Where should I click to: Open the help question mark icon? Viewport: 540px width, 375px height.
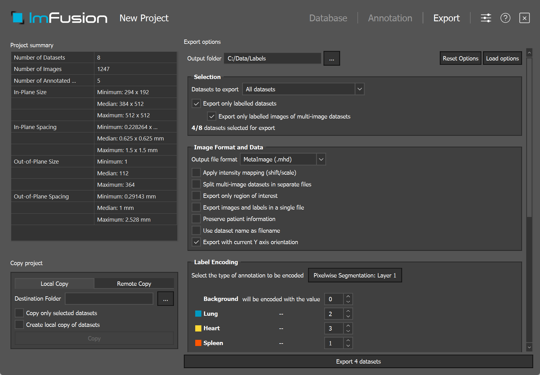coord(505,18)
